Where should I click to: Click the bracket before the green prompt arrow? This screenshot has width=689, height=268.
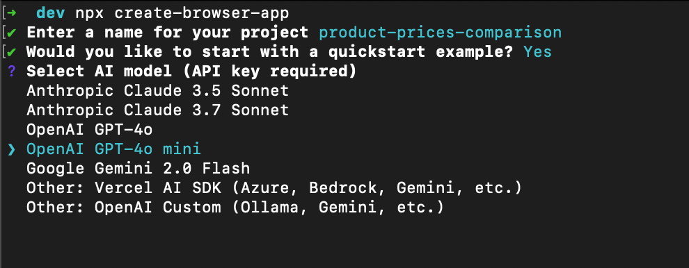[3, 13]
